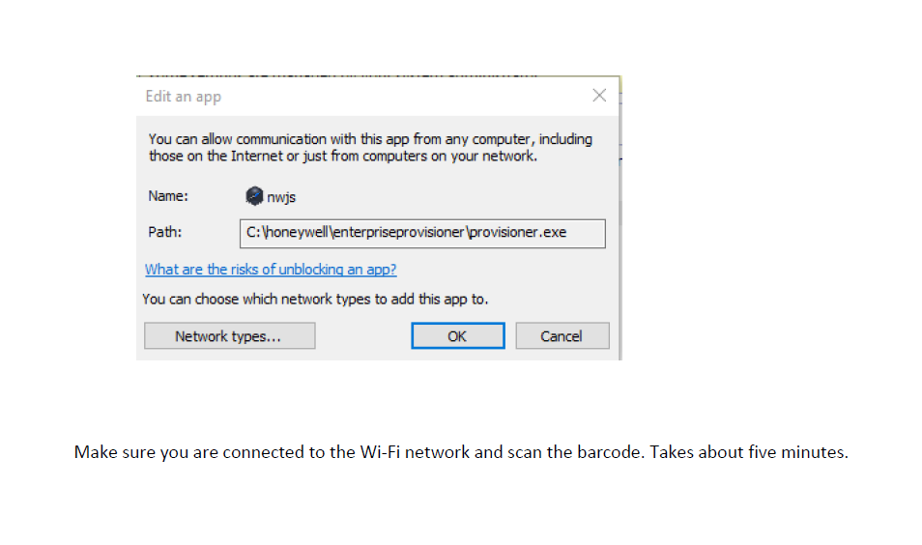The height and width of the screenshot is (545, 922).
Task: Click the nwjs app name text
Action: pyautogui.click(x=281, y=197)
